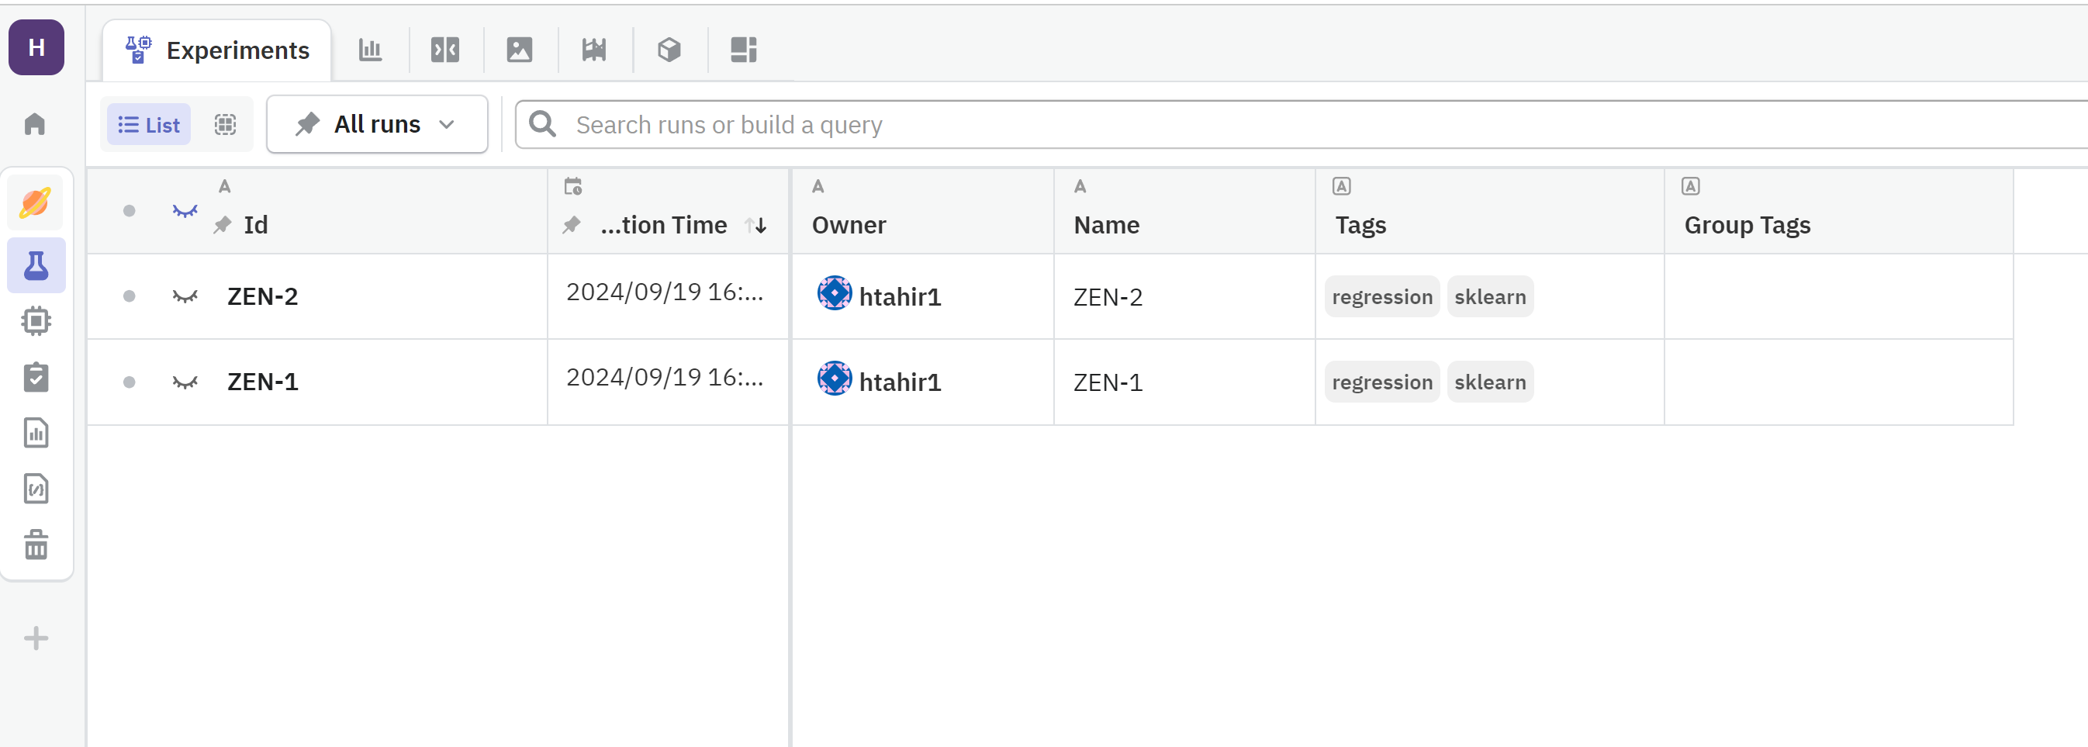Click the Home icon in sidebar
The width and height of the screenshot is (2088, 747).
click(x=35, y=124)
